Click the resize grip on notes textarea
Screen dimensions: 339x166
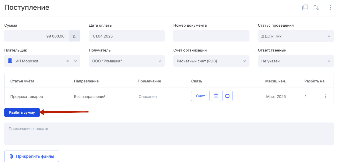(x=332, y=143)
